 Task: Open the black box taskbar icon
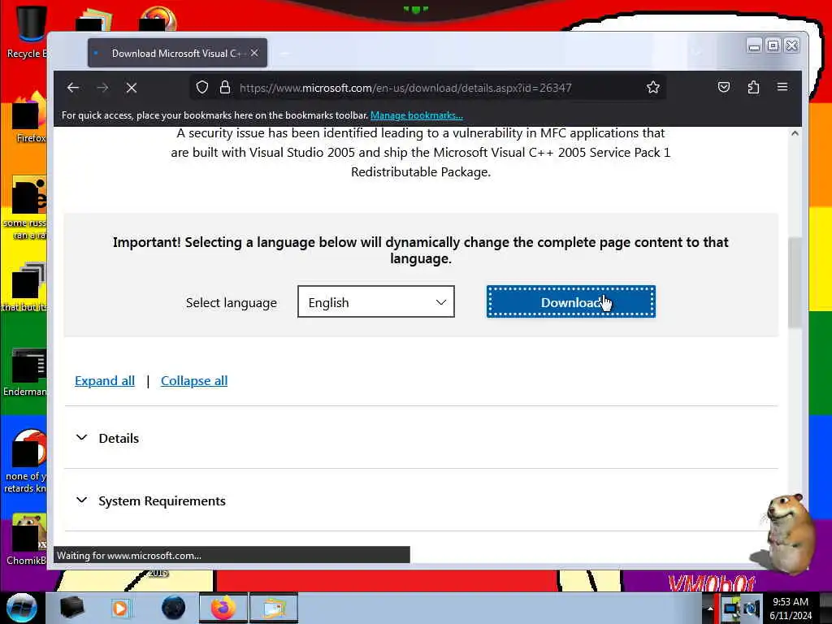pyautogui.click(x=71, y=608)
